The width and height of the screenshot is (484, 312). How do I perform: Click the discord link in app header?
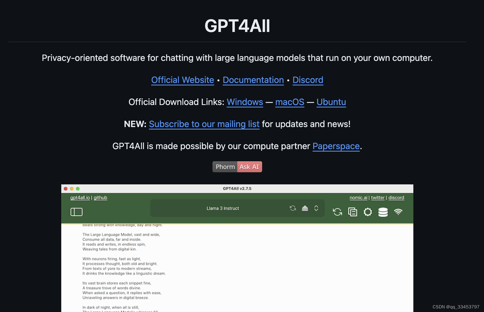click(x=396, y=198)
